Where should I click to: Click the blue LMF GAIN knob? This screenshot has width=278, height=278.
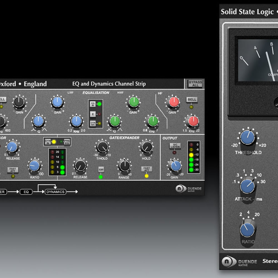(x=57, y=102)
